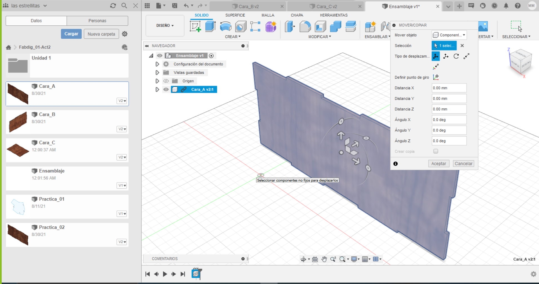Click the Cargar button
Screen dimensions: 539x284
point(71,34)
